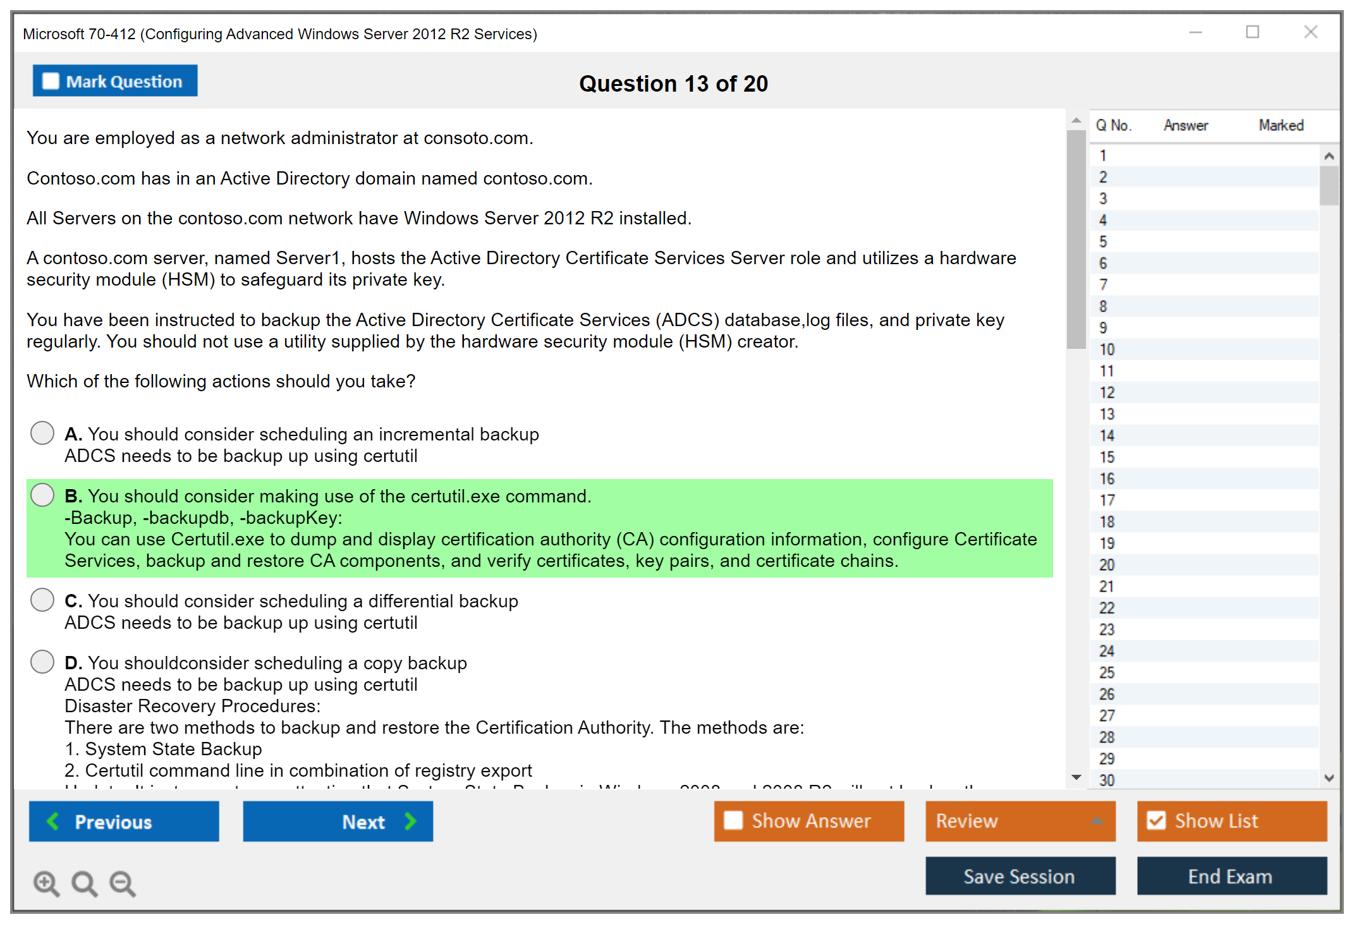Click the green right arrow on Next

point(411,822)
